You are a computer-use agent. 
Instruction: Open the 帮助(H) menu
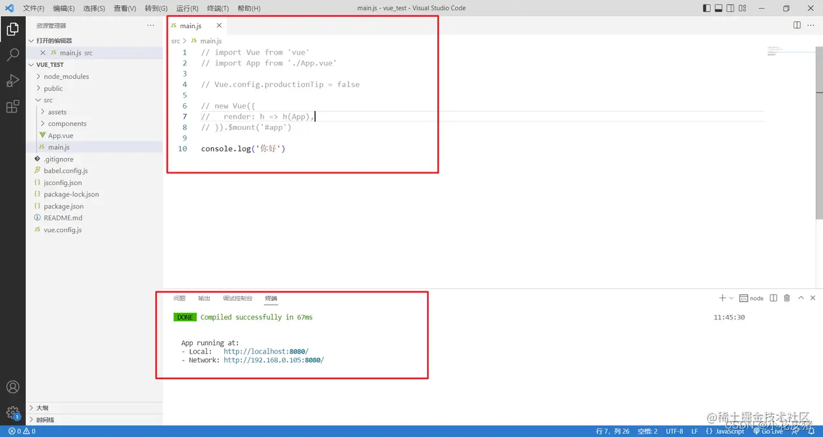(x=249, y=8)
